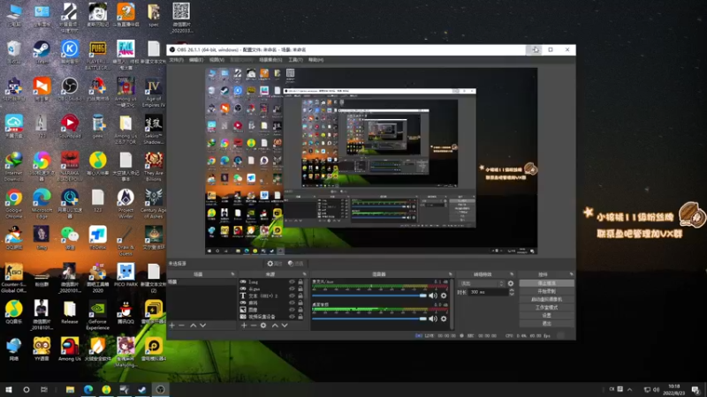Decrease the transition duration with the down arrow

(512, 294)
